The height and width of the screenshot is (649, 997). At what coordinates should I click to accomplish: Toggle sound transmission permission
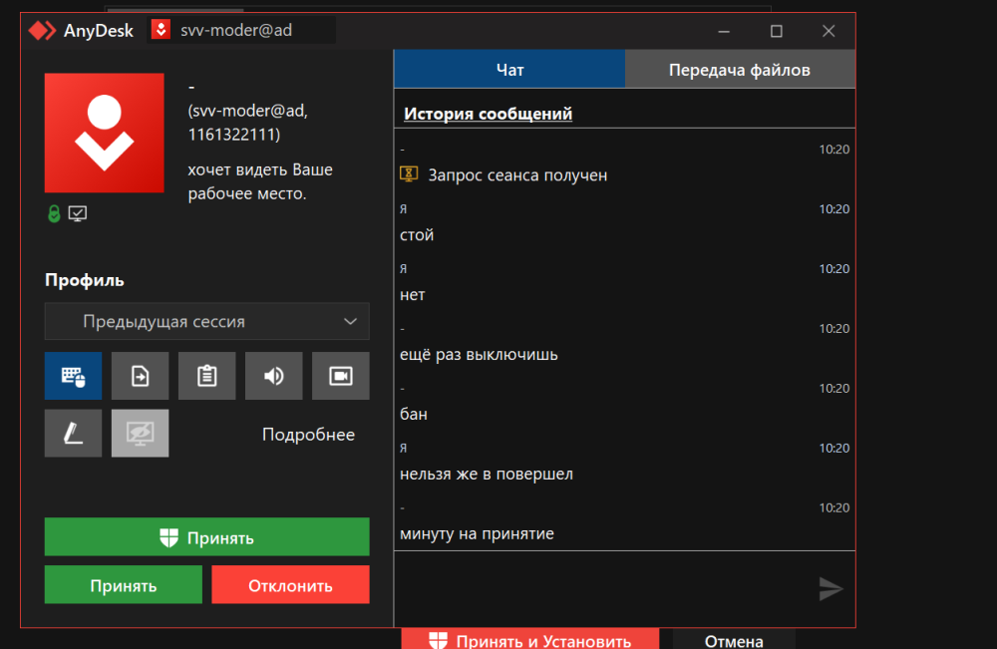tap(273, 376)
